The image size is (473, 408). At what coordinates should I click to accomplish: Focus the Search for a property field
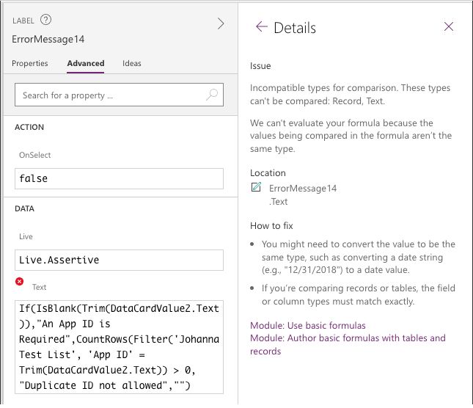click(x=110, y=95)
